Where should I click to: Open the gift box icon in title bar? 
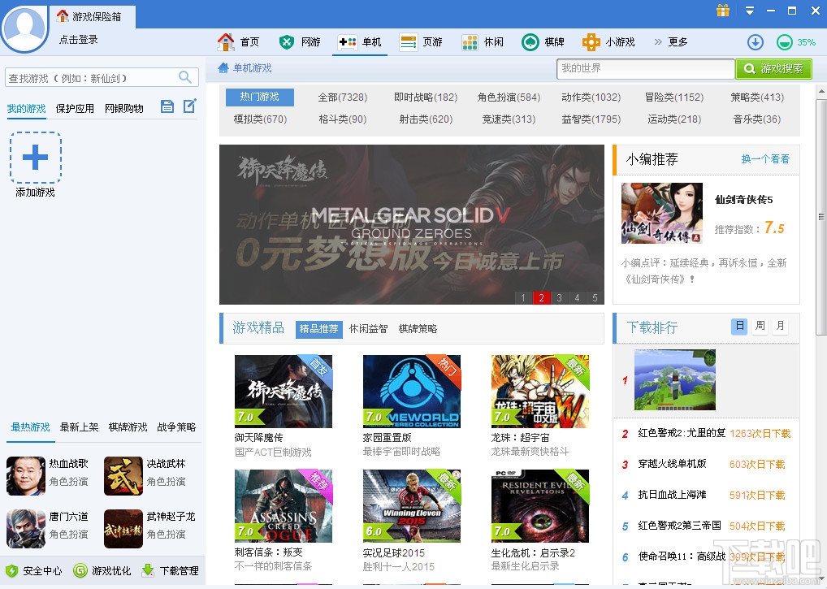(722, 11)
